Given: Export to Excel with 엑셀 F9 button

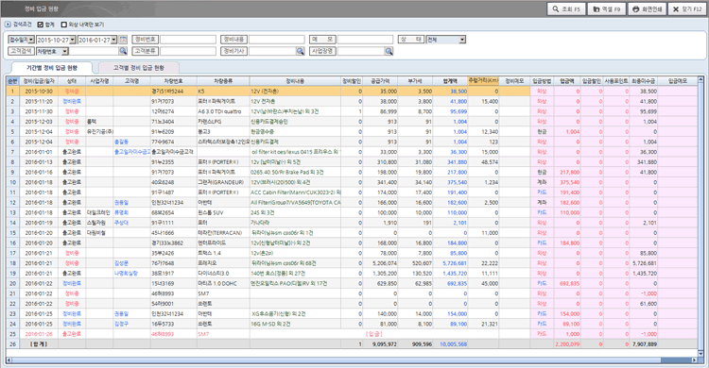Looking at the screenshot, I should [x=606, y=9].
